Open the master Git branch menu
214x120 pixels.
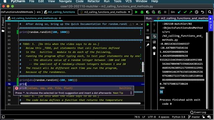(x=194, y=117)
